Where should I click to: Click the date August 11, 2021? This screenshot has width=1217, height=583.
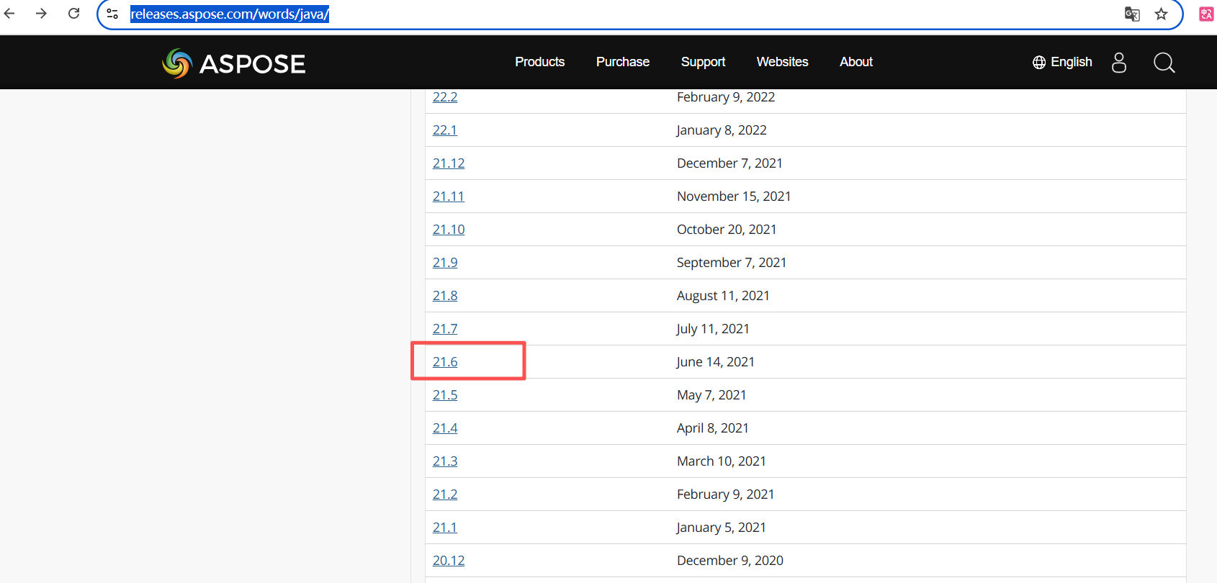(723, 296)
